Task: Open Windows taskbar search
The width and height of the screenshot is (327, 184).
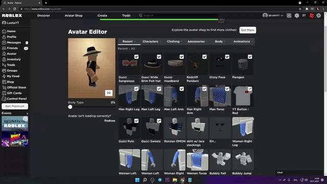Action: (x=145, y=180)
